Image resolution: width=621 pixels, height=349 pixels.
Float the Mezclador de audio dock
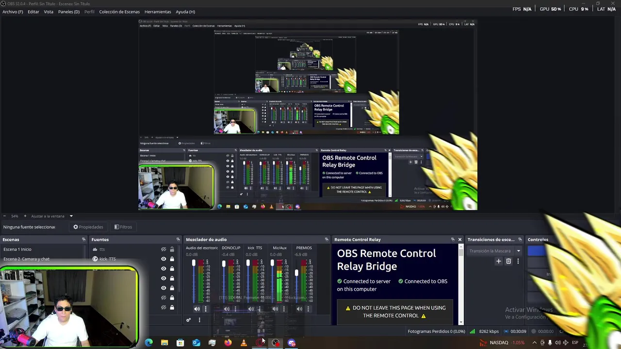[x=326, y=239]
